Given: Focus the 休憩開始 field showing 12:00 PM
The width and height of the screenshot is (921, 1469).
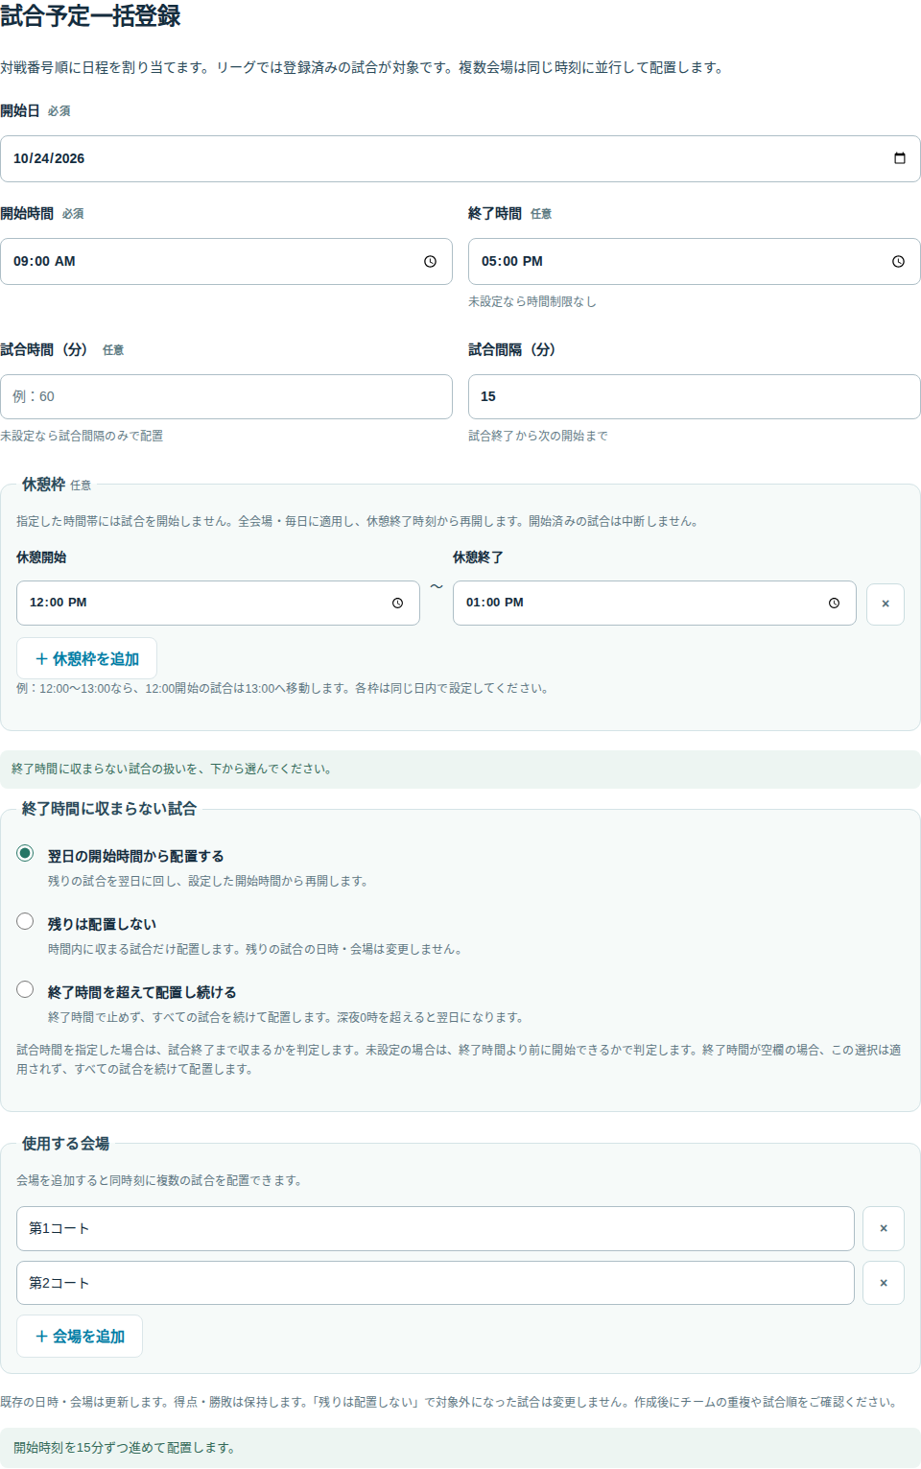Looking at the screenshot, I should pos(218,603).
